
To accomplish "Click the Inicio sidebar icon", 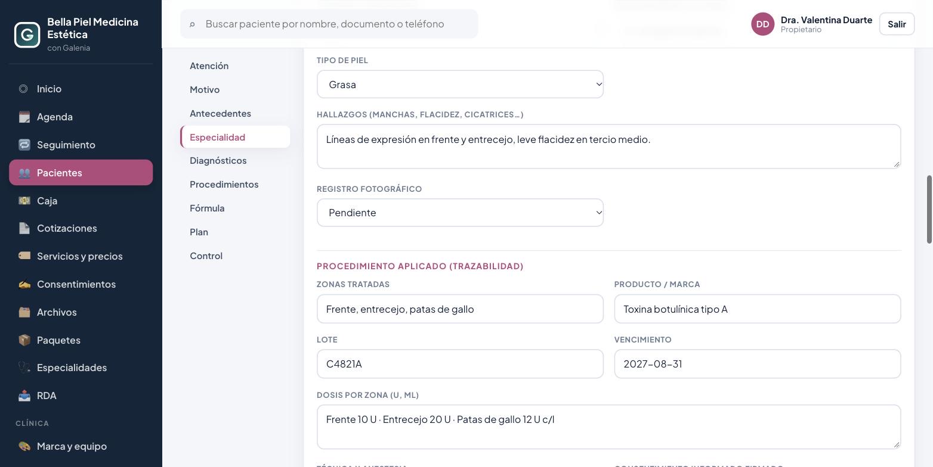I will [23, 89].
